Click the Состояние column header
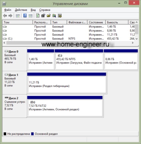 point(96,22)
